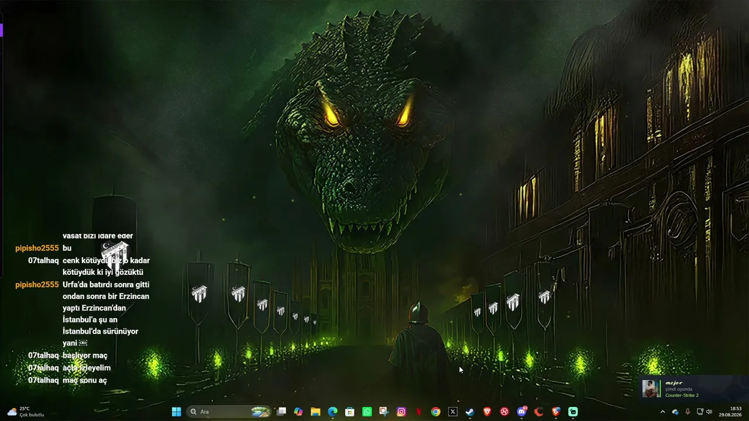The image size is (749, 421).
Task: Click the text "kötüydük ki iyi gözüktü"
Action: 103,272
